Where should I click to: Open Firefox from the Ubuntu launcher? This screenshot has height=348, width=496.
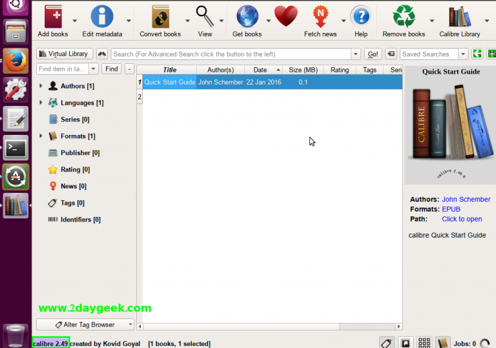15,61
